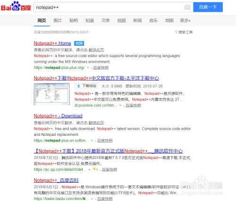Click 翻译此页 under Notepad++ Home
The height and width of the screenshot is (201, 236).
coord(96,50)
